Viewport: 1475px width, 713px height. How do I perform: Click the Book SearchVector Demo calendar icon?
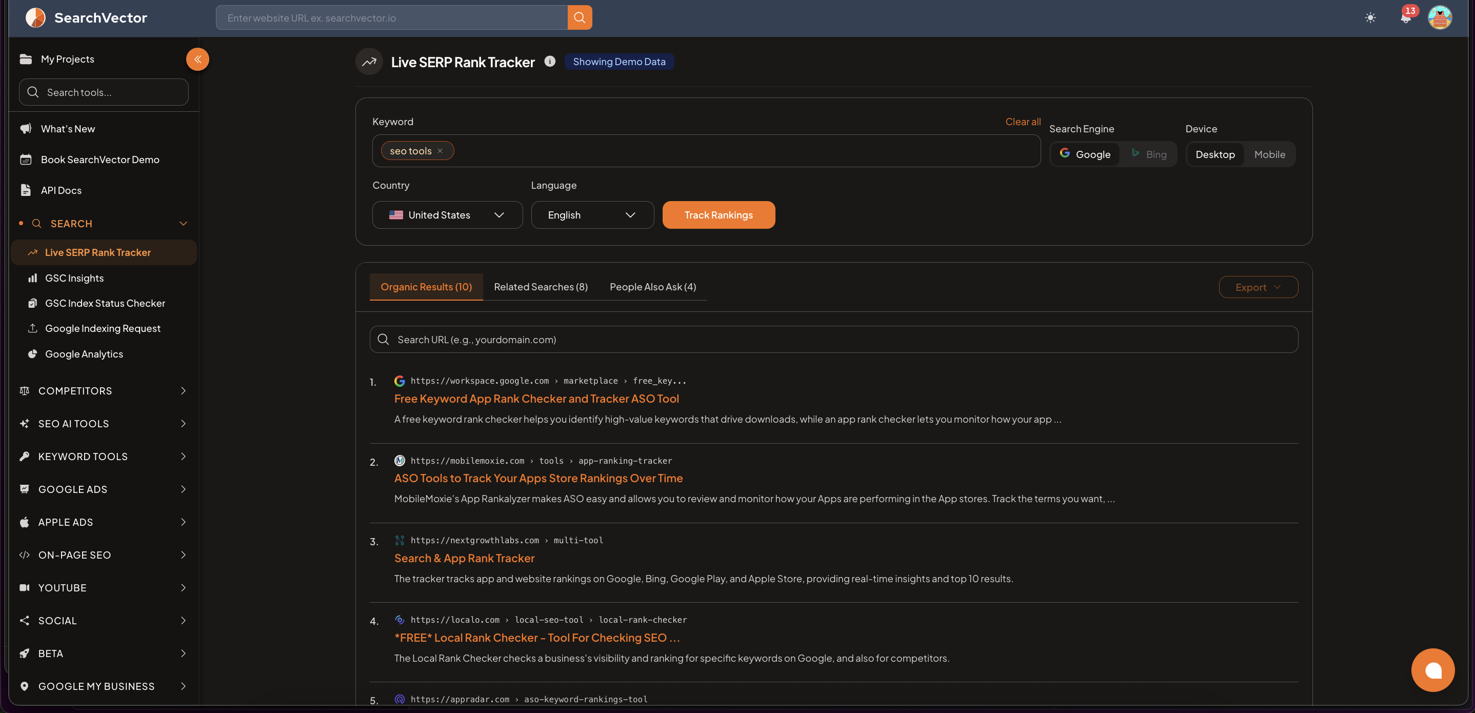26,159
